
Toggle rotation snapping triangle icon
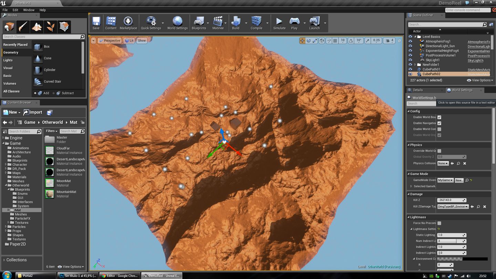(x=351, y=41)
